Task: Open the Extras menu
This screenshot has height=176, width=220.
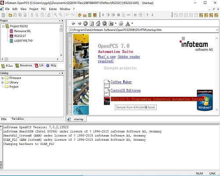Action: click(53, 9)
